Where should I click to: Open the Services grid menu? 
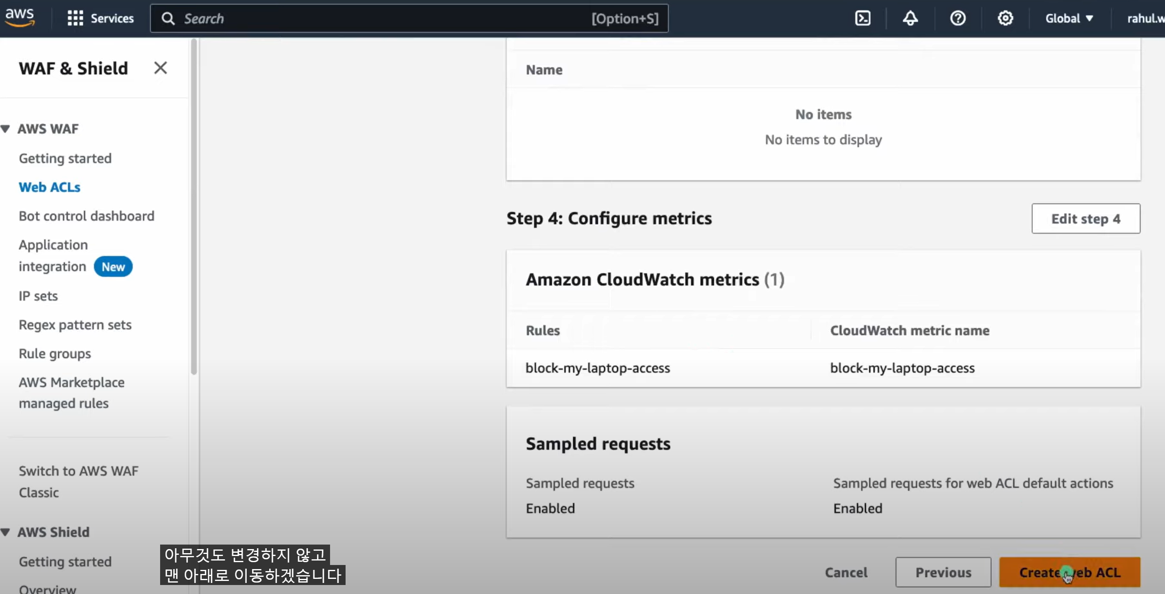(x=75, y=18)
